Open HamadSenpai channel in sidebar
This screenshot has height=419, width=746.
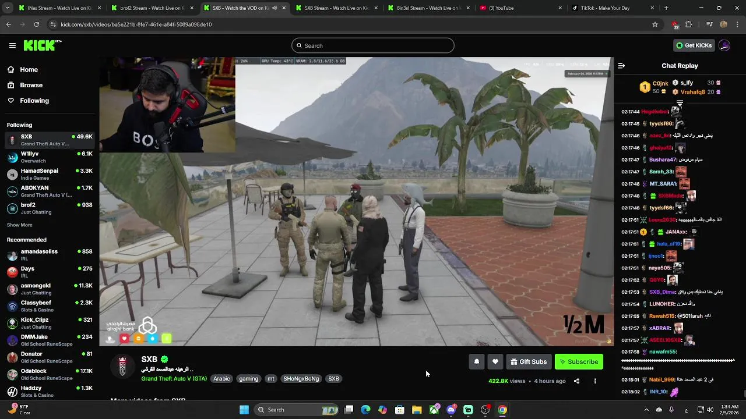[x=50, y=175]
